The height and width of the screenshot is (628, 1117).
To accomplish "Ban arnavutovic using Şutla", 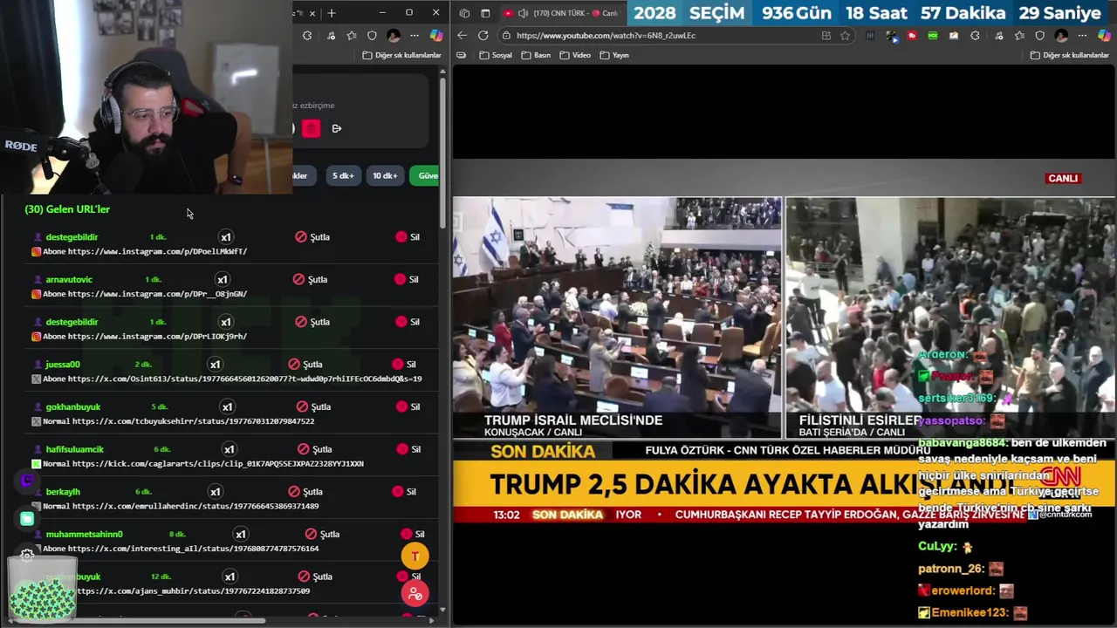I will click(311, 279).
